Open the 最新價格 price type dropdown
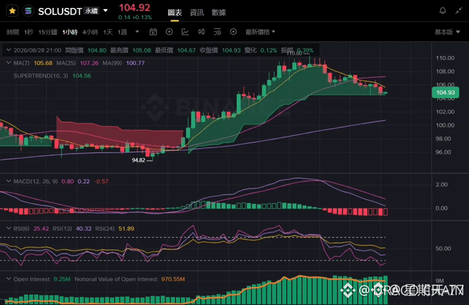 coord(260,32)
